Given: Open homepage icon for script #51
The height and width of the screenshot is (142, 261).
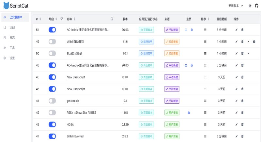Looking at the screenshot, I should click(186, 30).
